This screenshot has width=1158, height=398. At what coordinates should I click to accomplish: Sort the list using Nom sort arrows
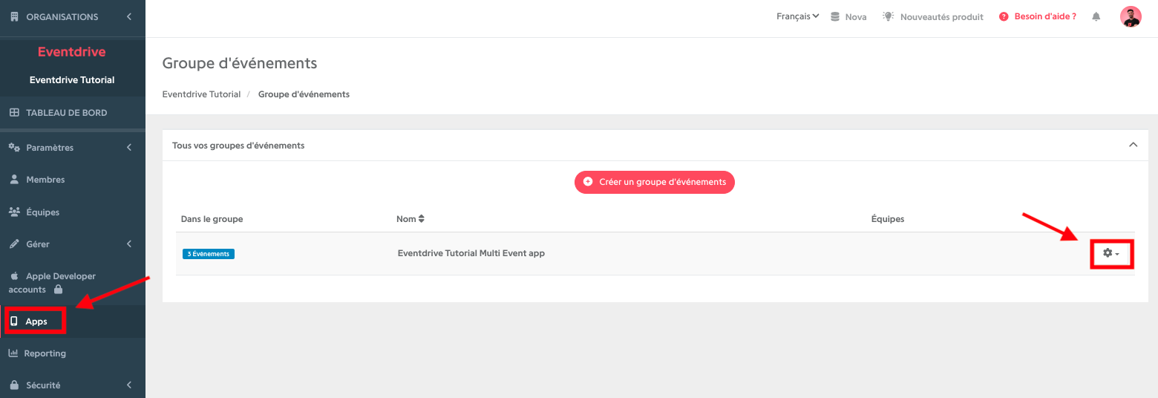[422, 219]
